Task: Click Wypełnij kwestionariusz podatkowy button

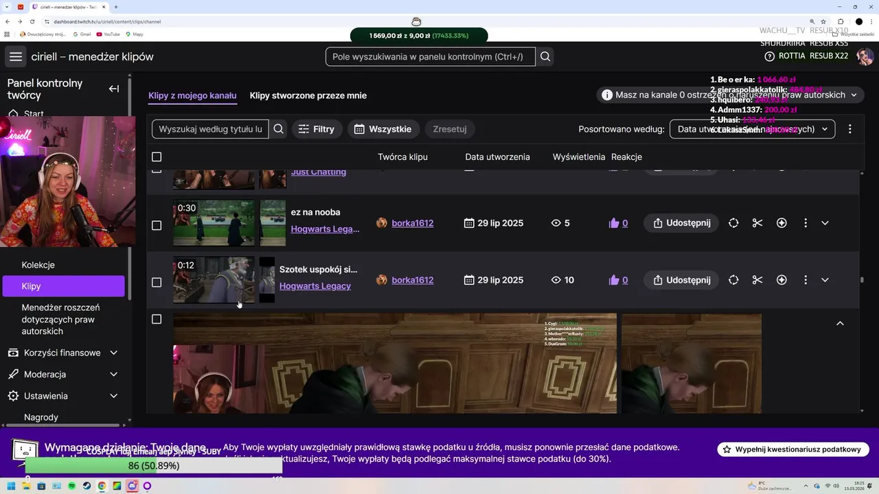Action: 793,449
